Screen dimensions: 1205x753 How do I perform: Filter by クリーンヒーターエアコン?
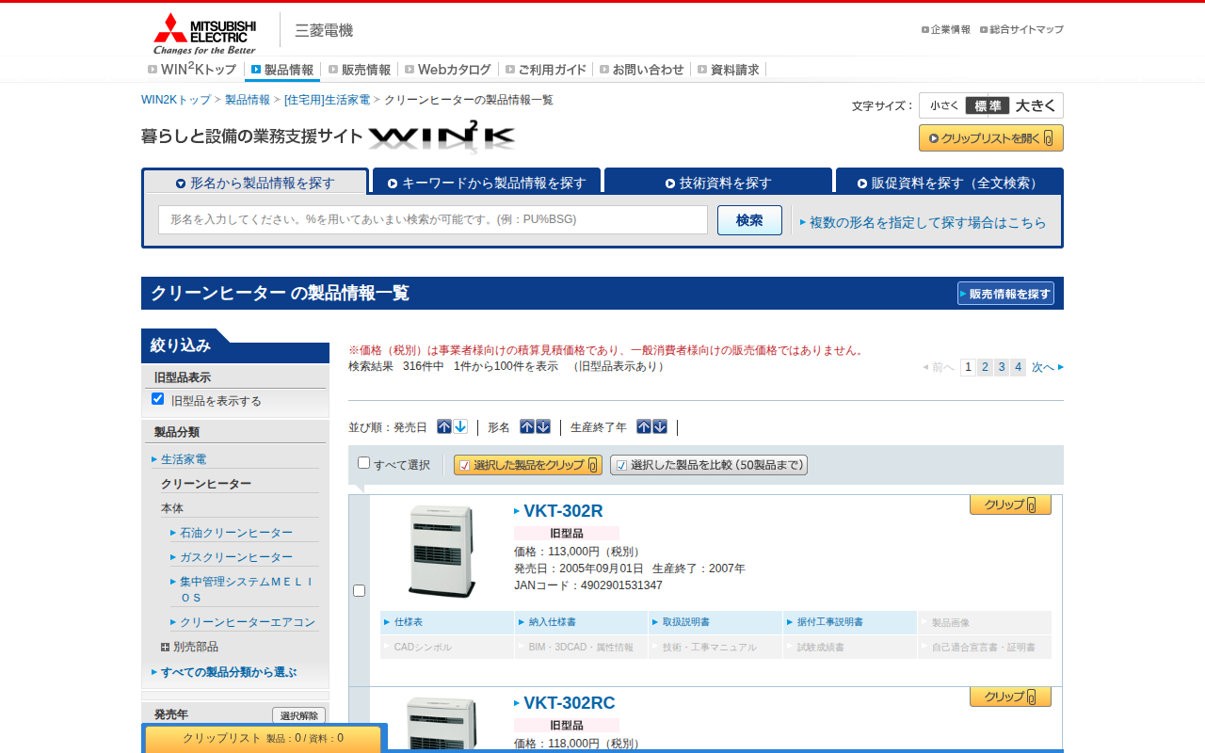click(x=248, y=622)
